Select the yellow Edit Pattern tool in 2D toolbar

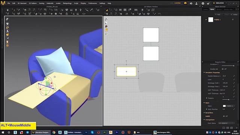pyautogui.click(x=106, y=10)
